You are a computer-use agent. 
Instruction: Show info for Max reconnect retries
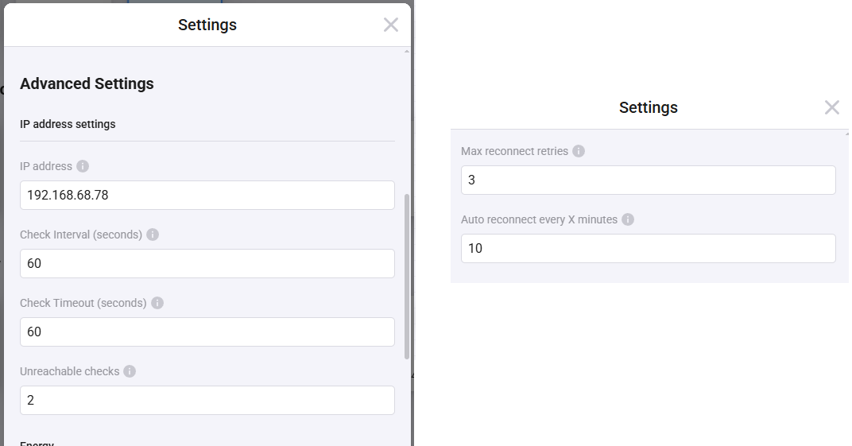point(579,151)
